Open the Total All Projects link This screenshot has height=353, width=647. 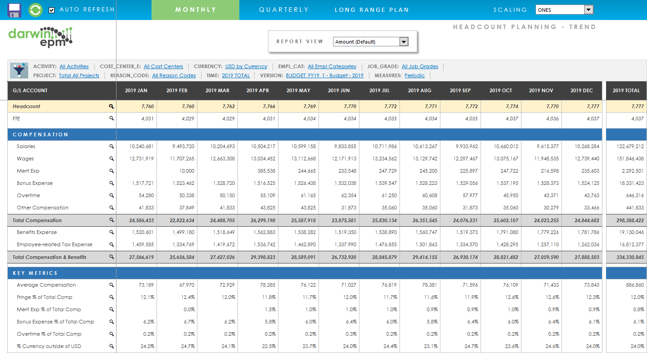(x=79, y=75)
